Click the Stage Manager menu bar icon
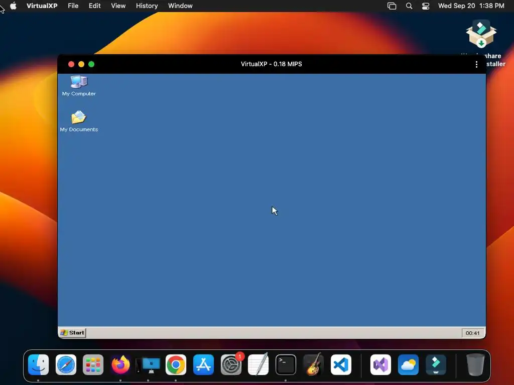 (392, 6)
